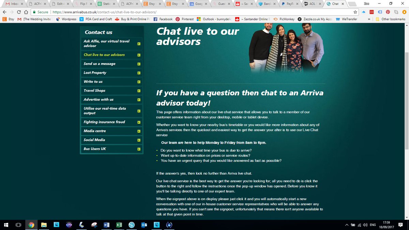Open the Pinterest bookmark

[184, 19]
